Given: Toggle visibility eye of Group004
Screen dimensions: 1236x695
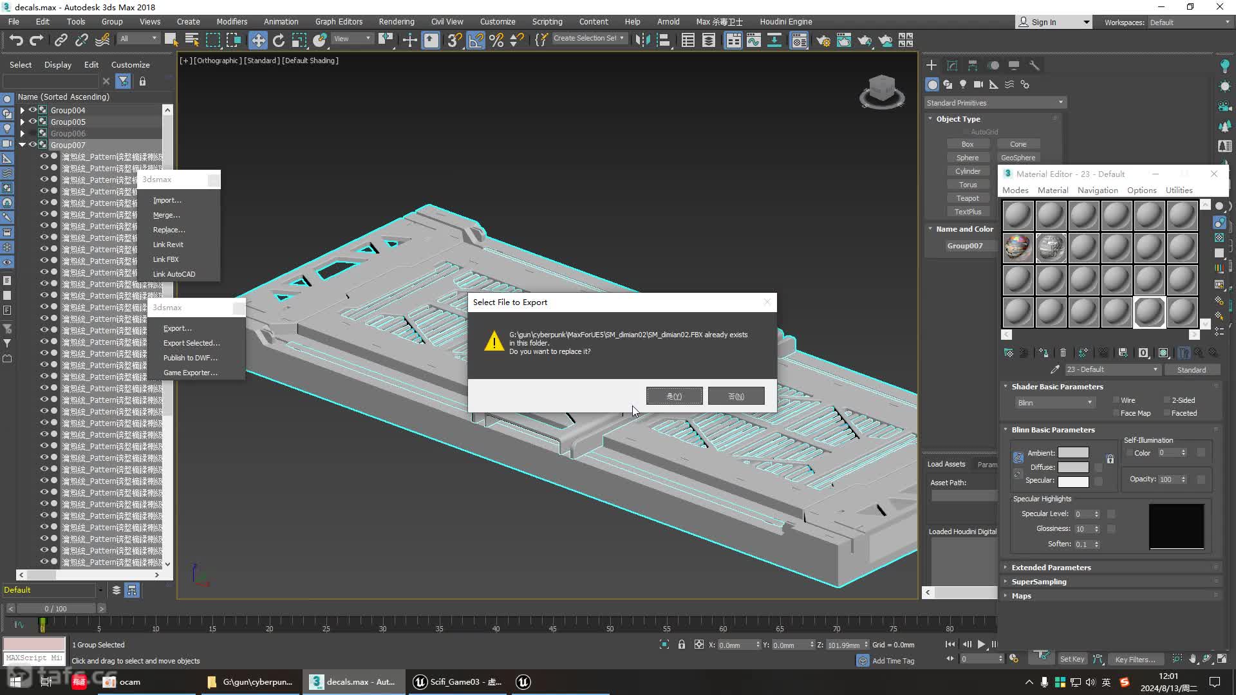Looking at the screenshot, I should point(32,110).
